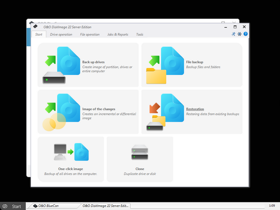Open help with the question mark icon
Image resolution: width=280 pixels, height=210 pixels.
[245, 34]
